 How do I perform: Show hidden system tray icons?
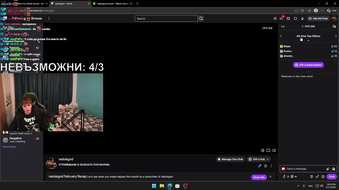[x=298, y=186]
